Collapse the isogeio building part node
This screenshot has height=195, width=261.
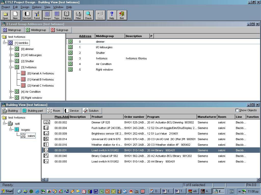click(11, 130)
